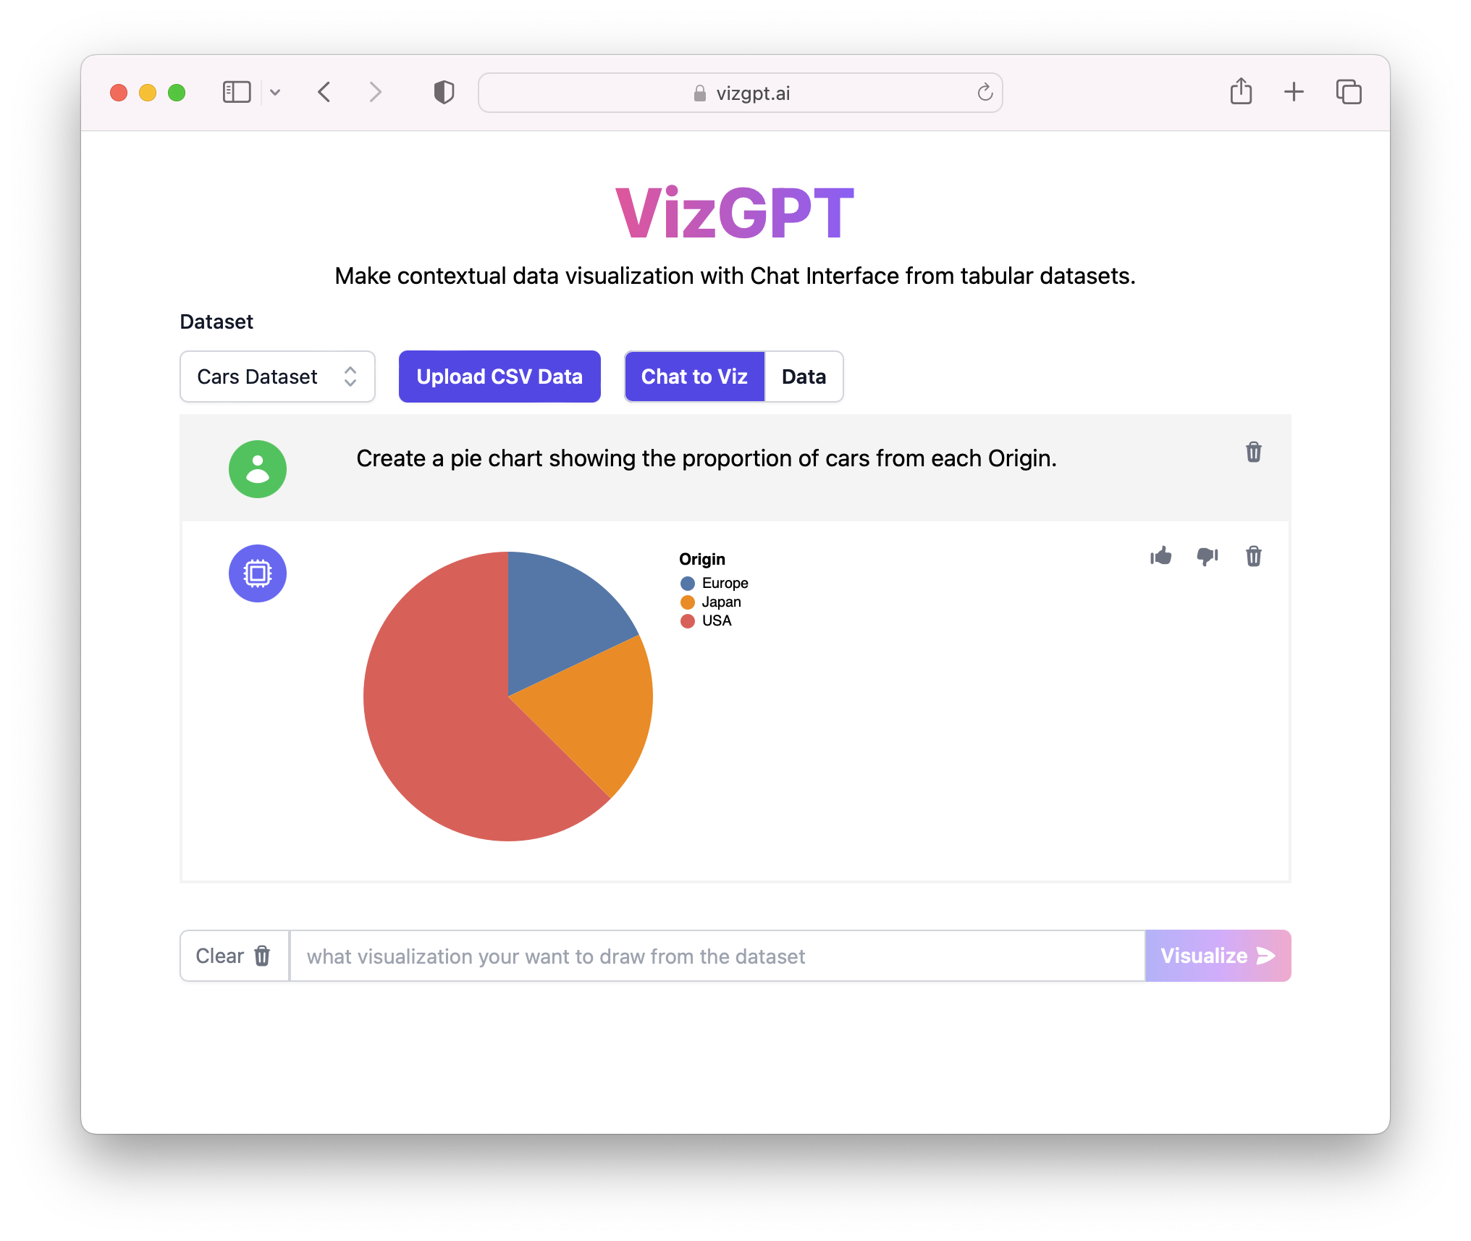
Task: Click the Visualize button to submit query
Action: pos(1218,956)
